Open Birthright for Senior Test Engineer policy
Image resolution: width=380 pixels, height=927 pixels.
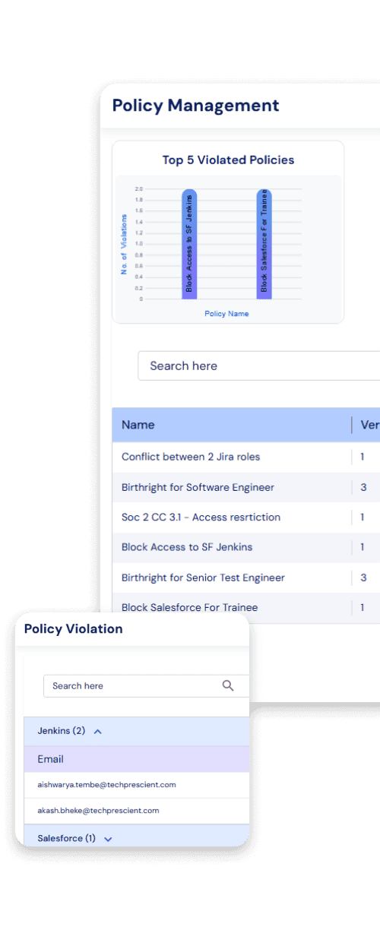[x=203, y=577]
